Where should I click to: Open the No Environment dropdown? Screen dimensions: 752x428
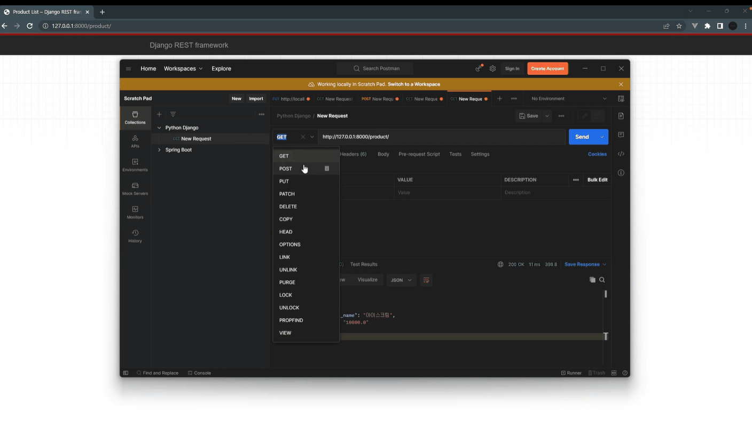pyautogui.click(x=569, y=99)
